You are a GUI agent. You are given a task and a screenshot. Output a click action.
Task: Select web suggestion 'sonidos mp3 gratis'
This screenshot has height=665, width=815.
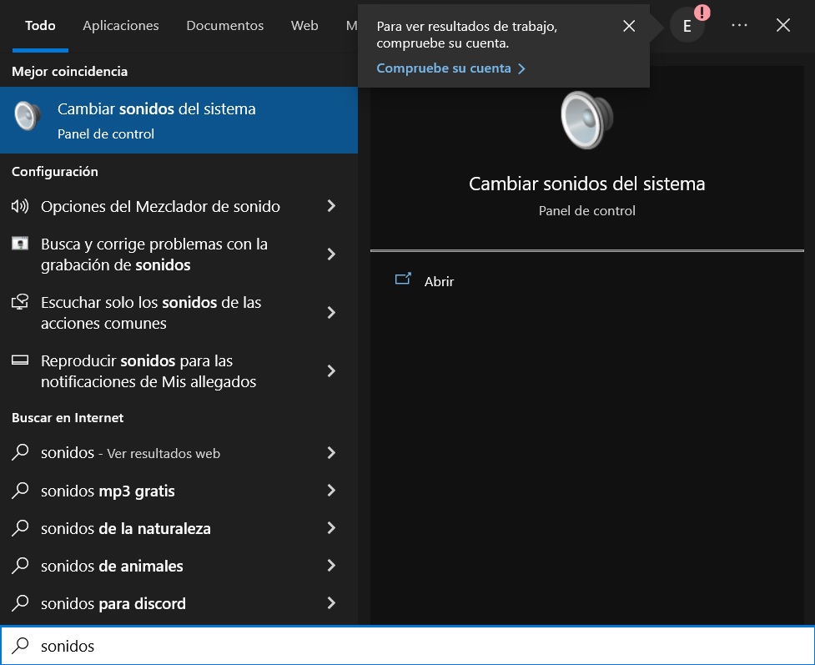coord(108,491)
